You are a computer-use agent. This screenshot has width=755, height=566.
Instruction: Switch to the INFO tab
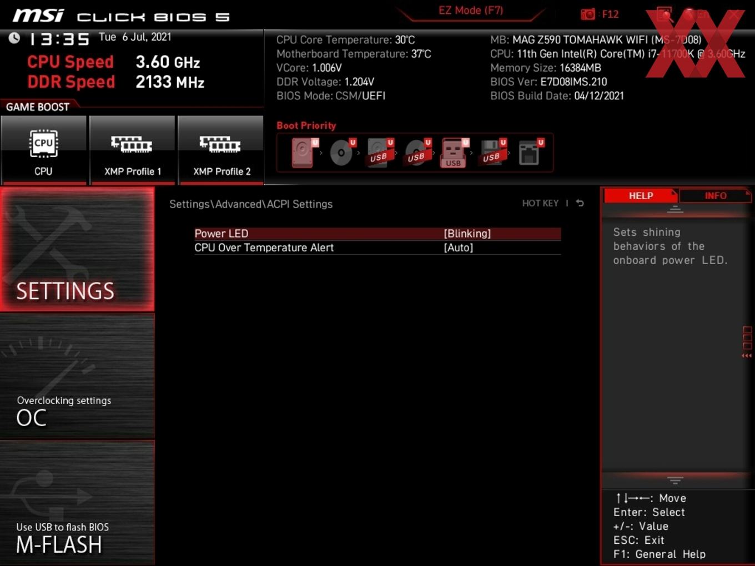[x=716, y=196]
